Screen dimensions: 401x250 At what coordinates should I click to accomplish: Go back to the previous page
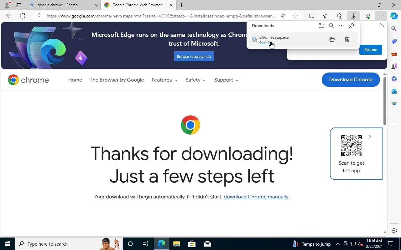tap(9, 16)
